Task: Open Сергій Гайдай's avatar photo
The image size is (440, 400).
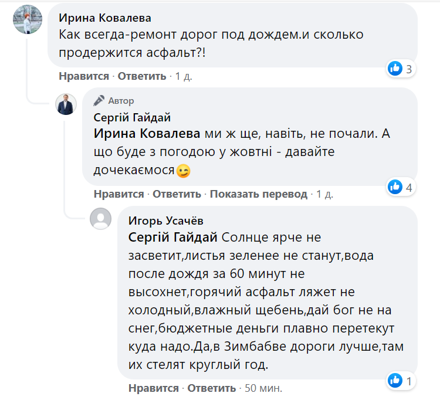Action: point(66,104)
